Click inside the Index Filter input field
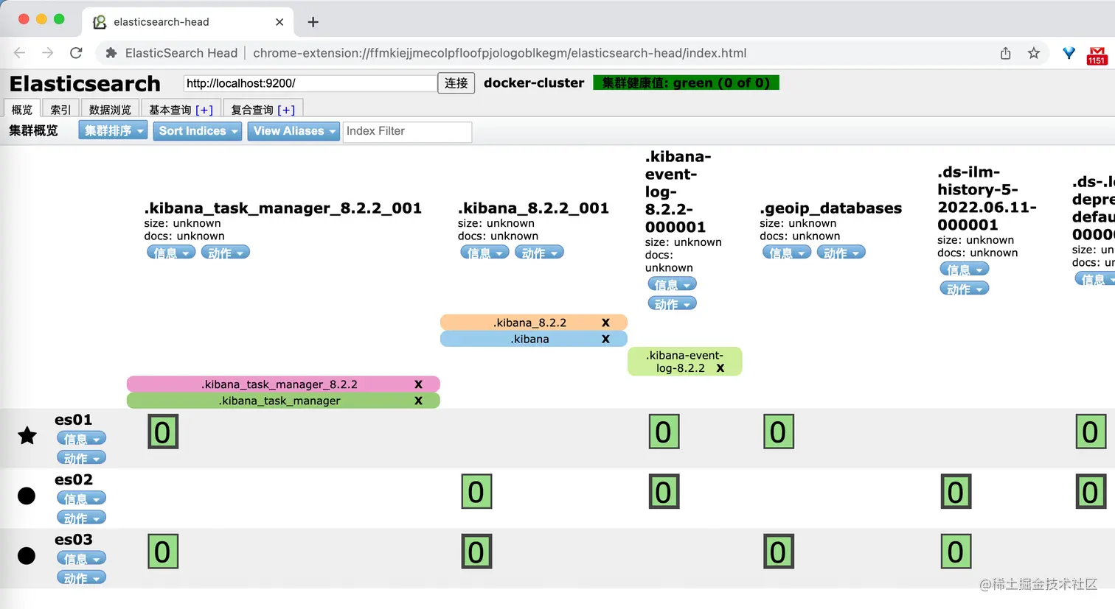The image size is (1115, 609). pos(407,132)
